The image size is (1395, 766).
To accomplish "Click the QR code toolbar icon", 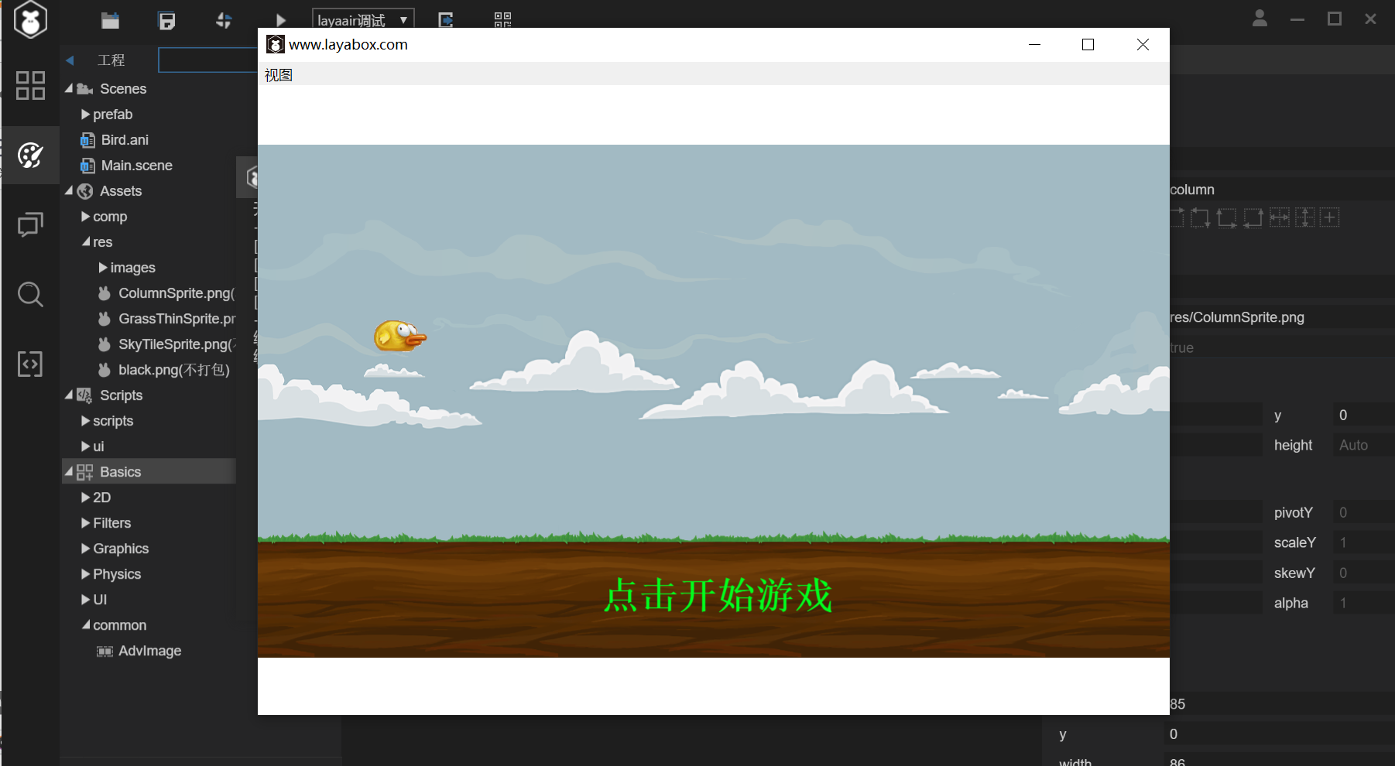I will [502, 20].
